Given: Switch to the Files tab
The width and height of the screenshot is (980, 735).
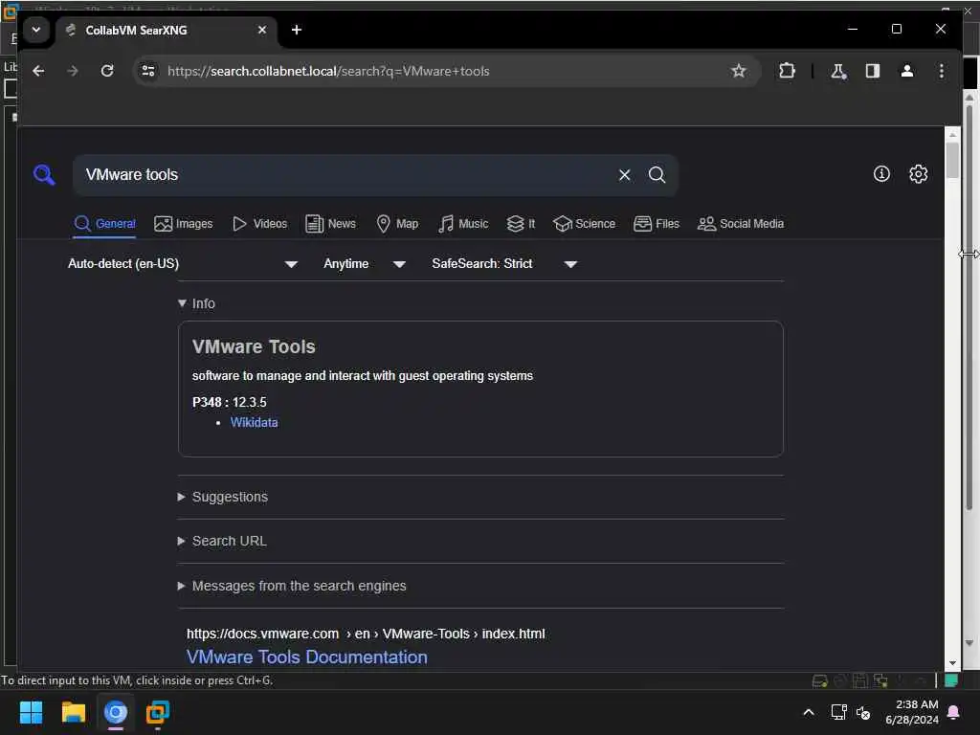Looking at the screenshot, I should [657, 224].
